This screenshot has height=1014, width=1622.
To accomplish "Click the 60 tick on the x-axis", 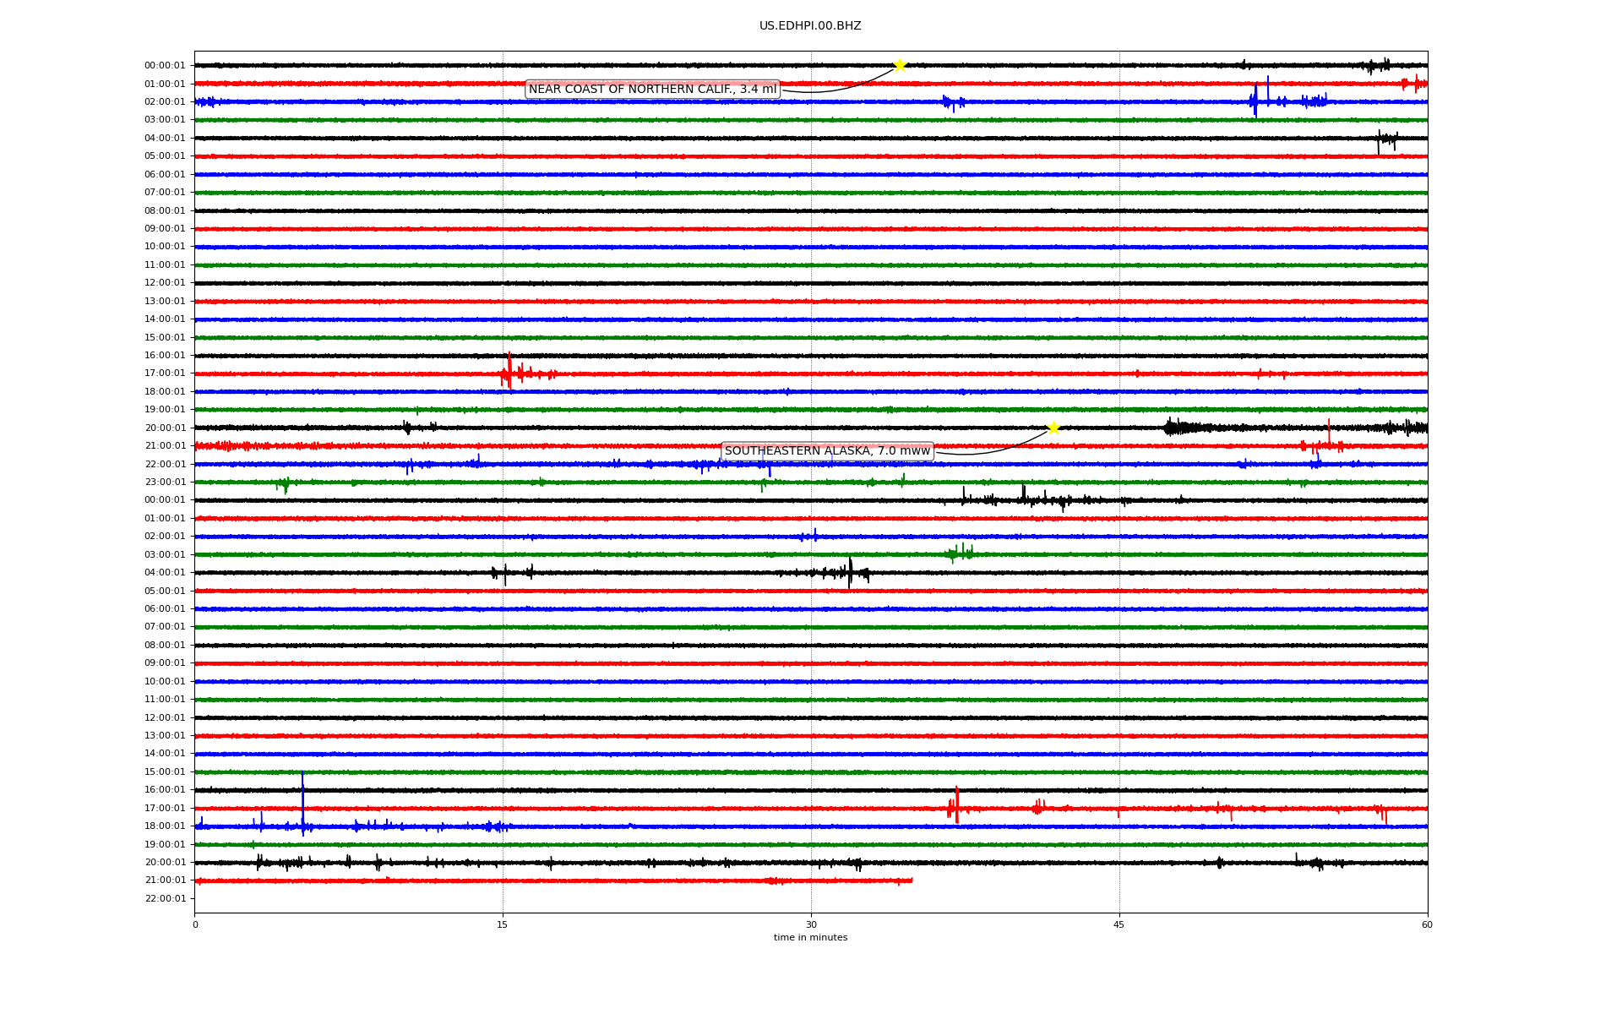I will click(x=1427, y=924).
